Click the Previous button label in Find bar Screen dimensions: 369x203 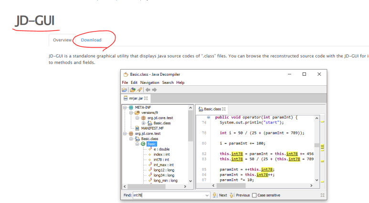tap(242, 195)
